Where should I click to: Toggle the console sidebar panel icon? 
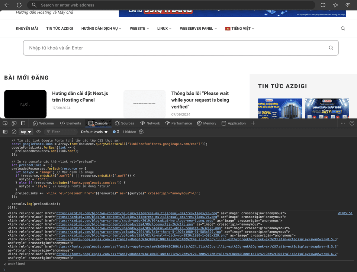pos(5,132)
